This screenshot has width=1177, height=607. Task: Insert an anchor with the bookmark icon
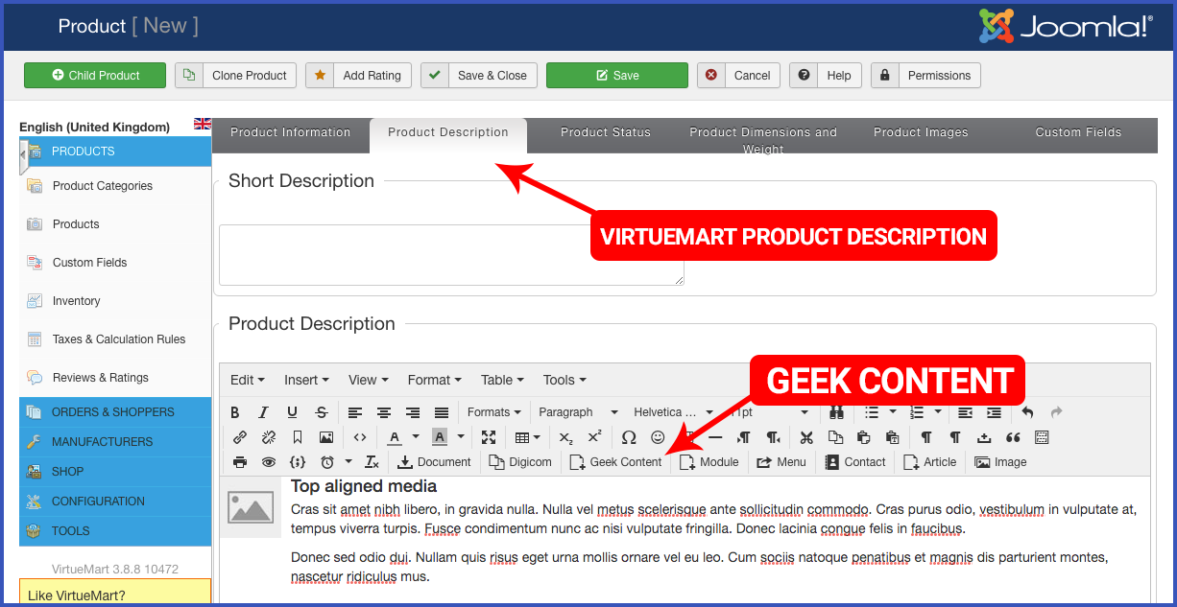coord(298,437)
